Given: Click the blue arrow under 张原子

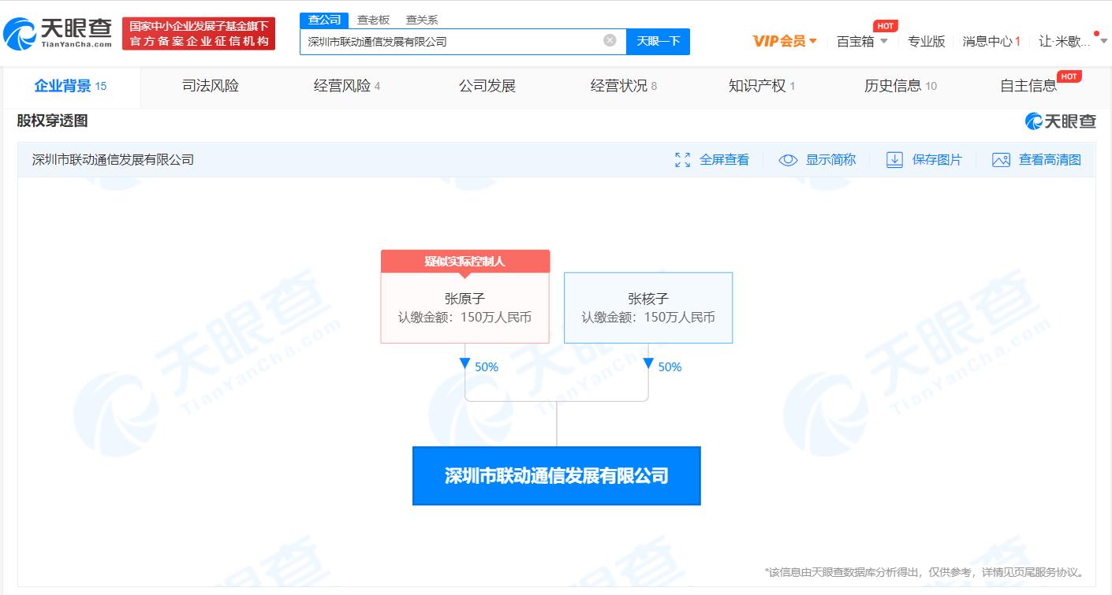Looking at the screenshot, I should pos(465,363).
